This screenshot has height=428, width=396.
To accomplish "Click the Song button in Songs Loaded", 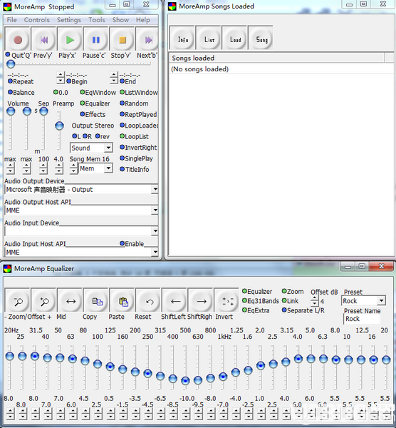I will click(261, 39).
